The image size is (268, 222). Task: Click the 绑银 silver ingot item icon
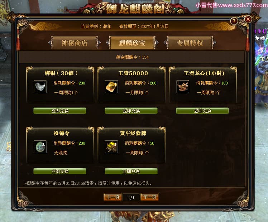click(x=40, y=87)
